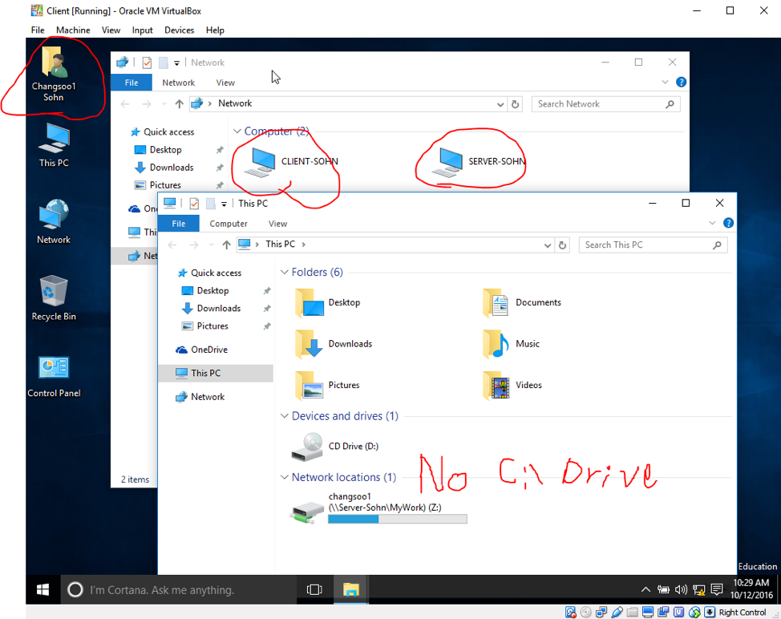Image resolution: width=781 pixels, height=619 pixels.
Task: Open VirtualBox Machine menu
Action: point(73,30)
